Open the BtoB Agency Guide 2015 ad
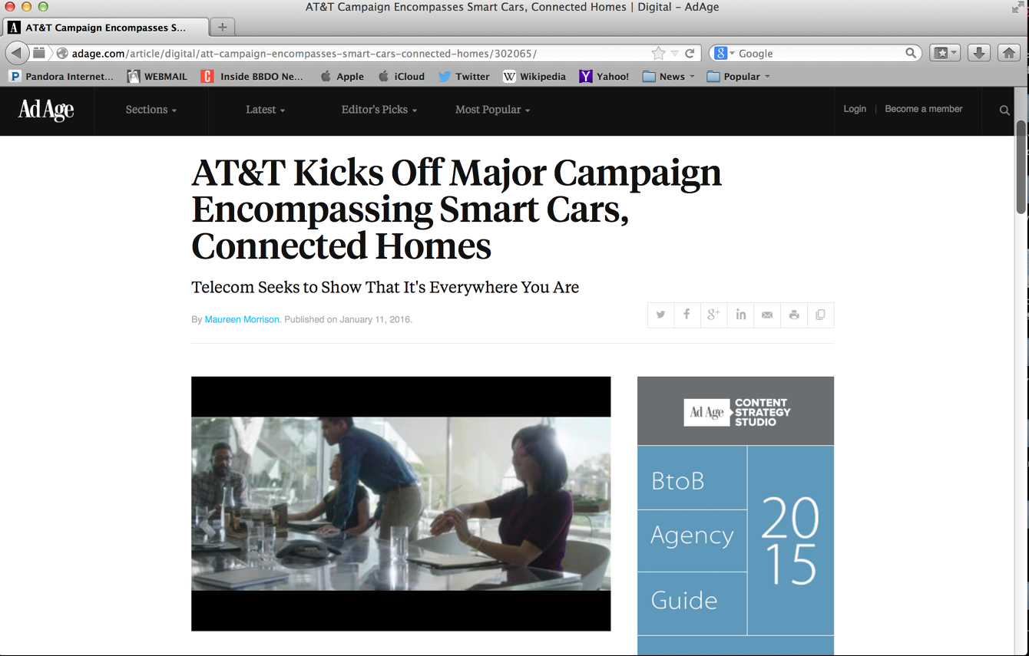1029x656 pixels. pyautogui.click(x=736, y=541)
